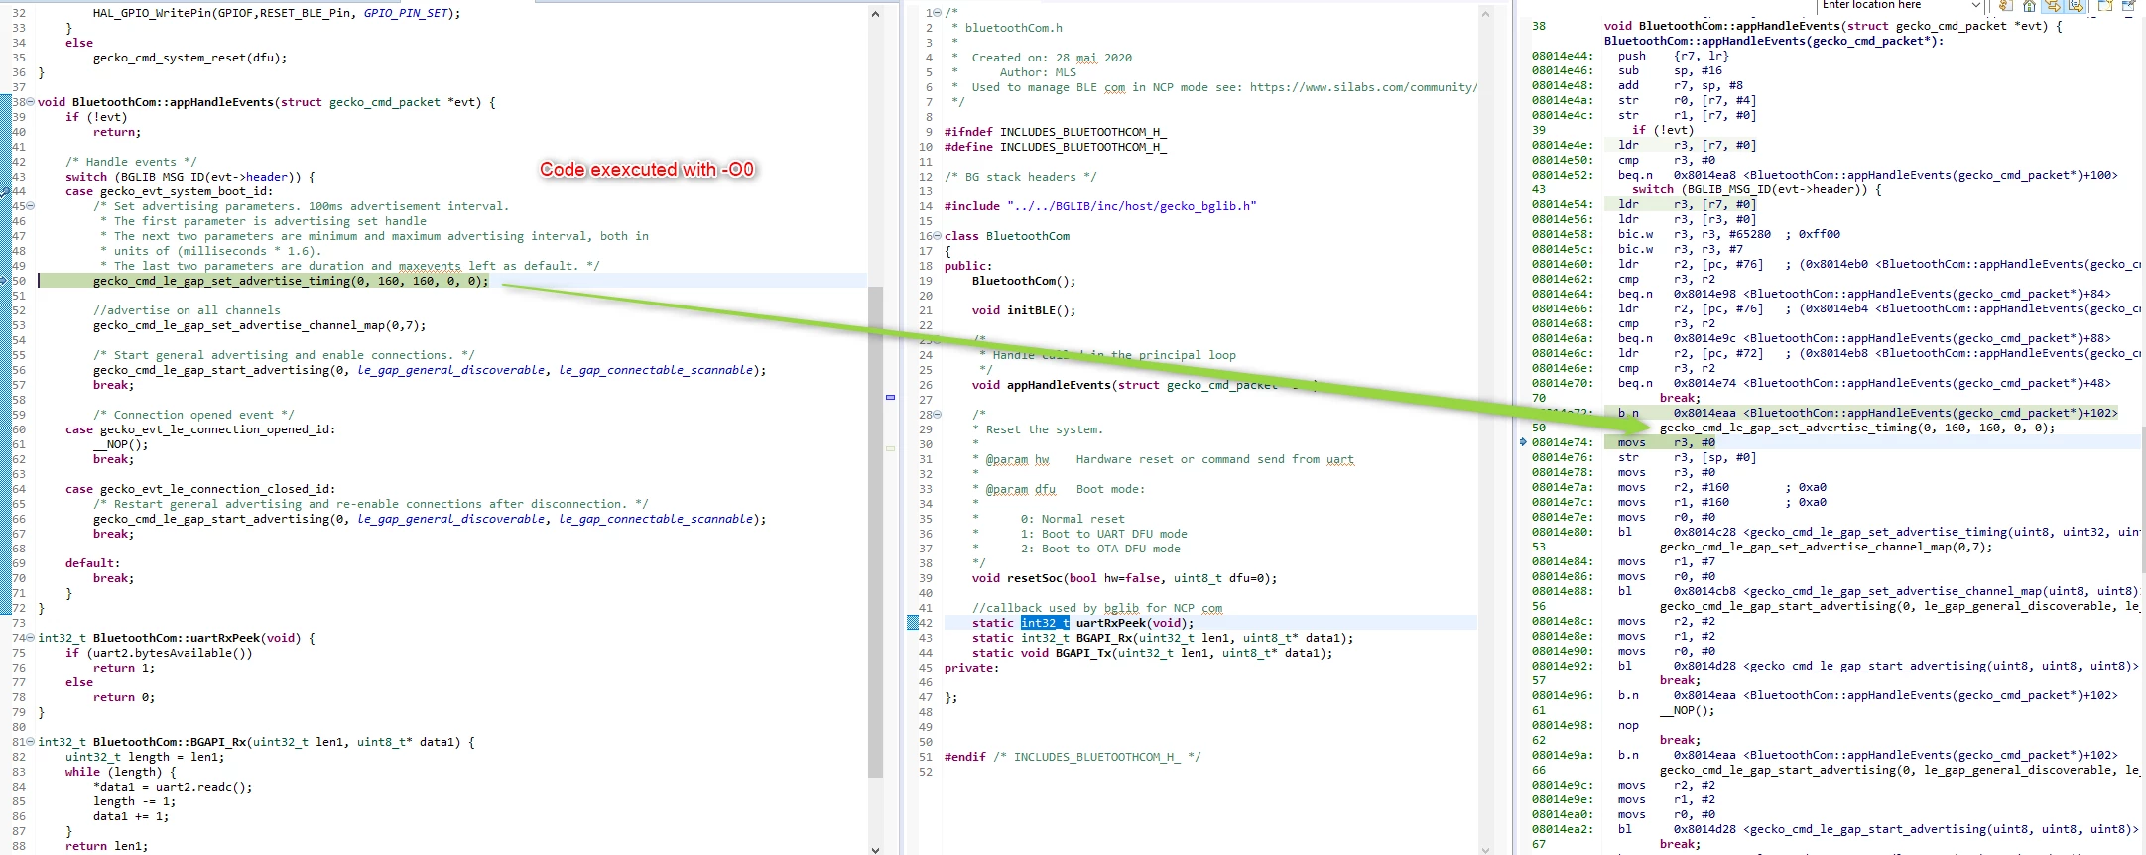2146x855 pixels.
Task: Click the breakpoint marker at line 44
Action: (x=5, y=191)
